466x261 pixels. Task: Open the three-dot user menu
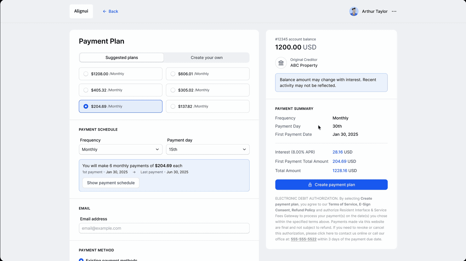tap(394, 11)
